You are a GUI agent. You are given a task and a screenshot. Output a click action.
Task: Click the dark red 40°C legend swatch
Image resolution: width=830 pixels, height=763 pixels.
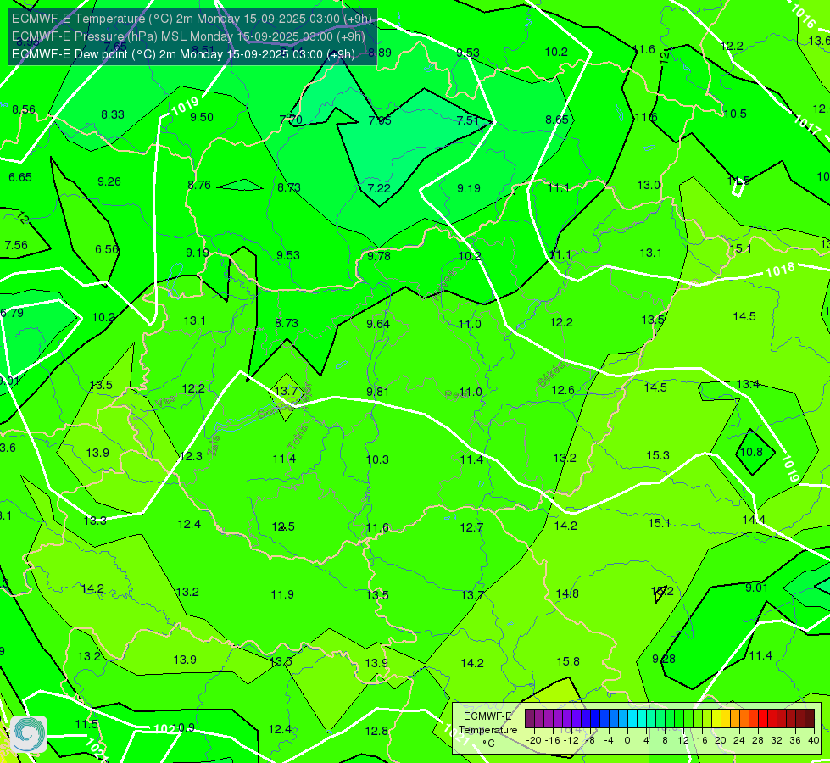(x=810, y=719)
